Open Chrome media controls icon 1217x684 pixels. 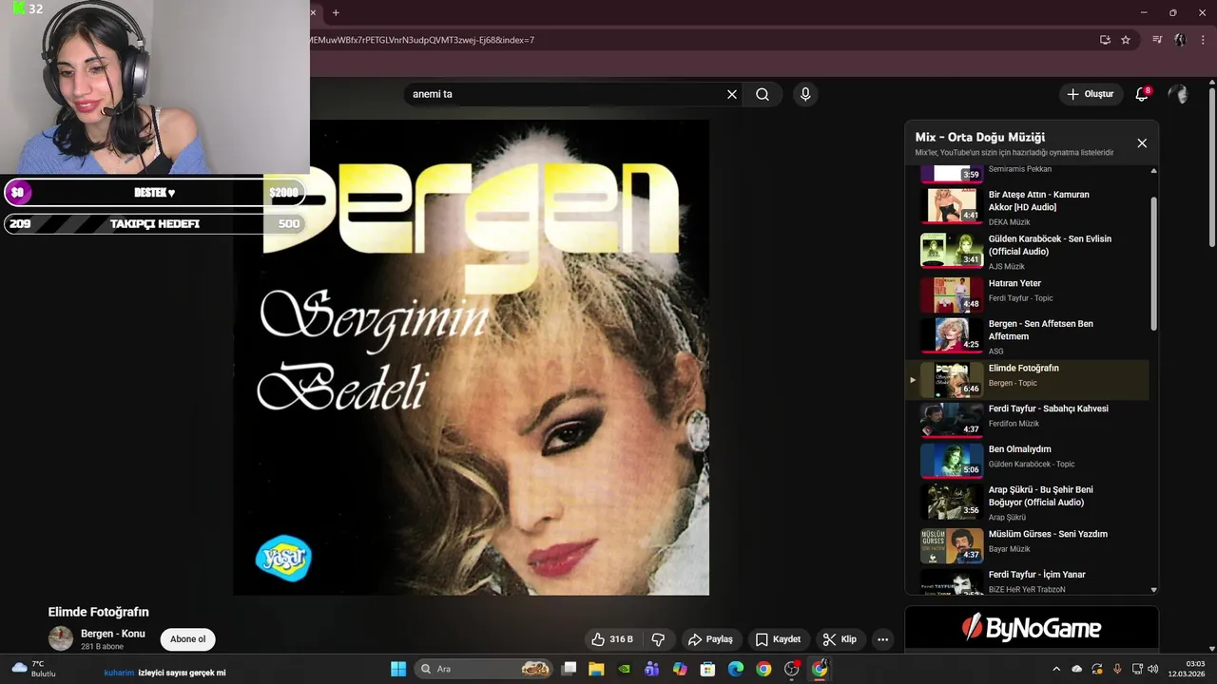pyautogui.click(x=1157, y=40)
